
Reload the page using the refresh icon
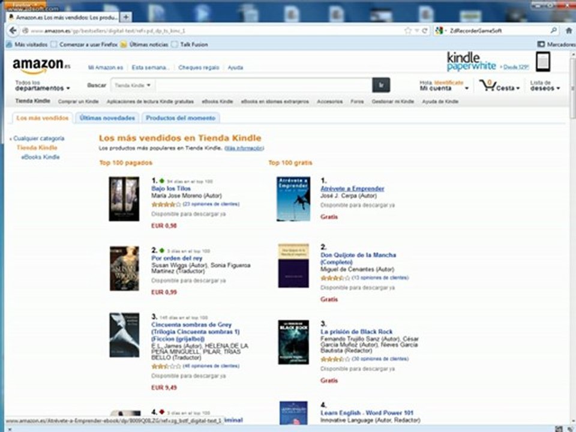(x=425, y=31)
